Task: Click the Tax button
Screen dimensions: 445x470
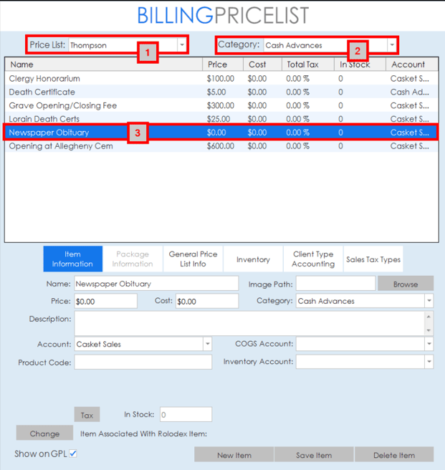Action: coord(87,415)
